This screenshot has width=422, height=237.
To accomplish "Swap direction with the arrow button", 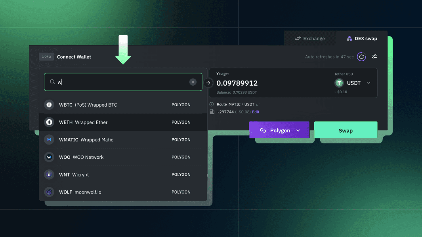I will tap(208, 83).
